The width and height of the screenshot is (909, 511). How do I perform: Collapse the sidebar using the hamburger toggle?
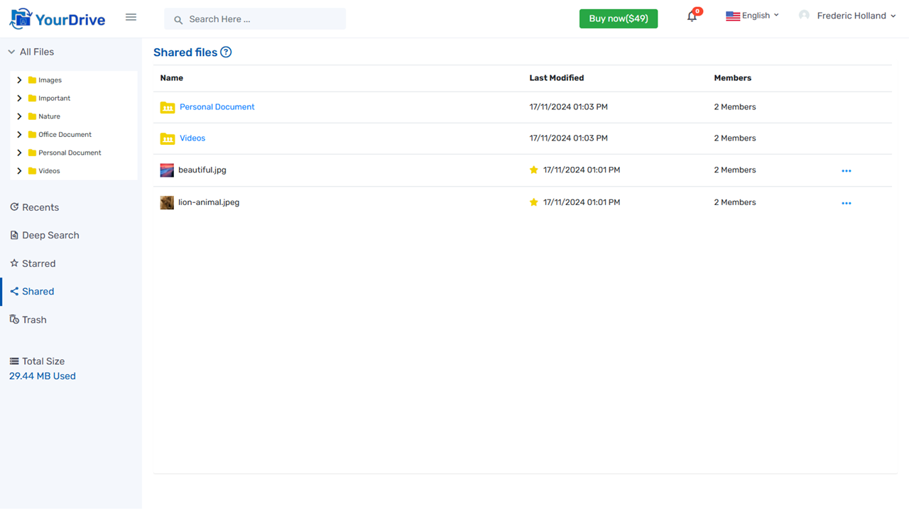coord(131,17)
